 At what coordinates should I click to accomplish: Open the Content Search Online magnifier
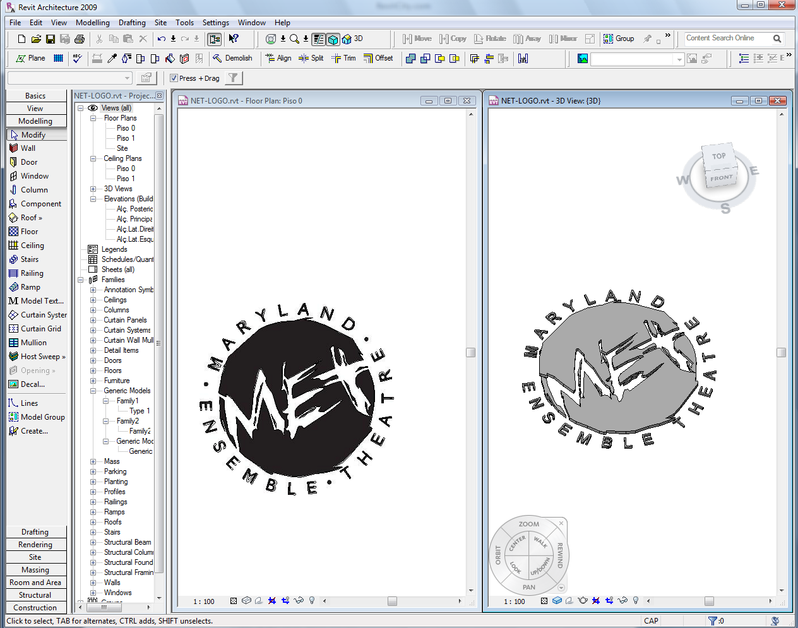pos(777,38)
